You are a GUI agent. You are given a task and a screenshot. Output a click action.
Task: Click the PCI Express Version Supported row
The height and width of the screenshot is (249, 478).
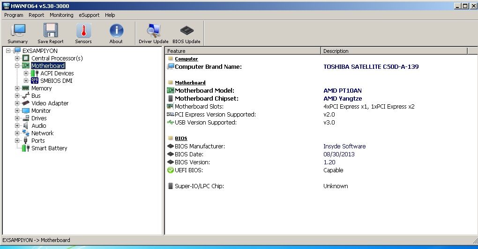tap(321, 115)
